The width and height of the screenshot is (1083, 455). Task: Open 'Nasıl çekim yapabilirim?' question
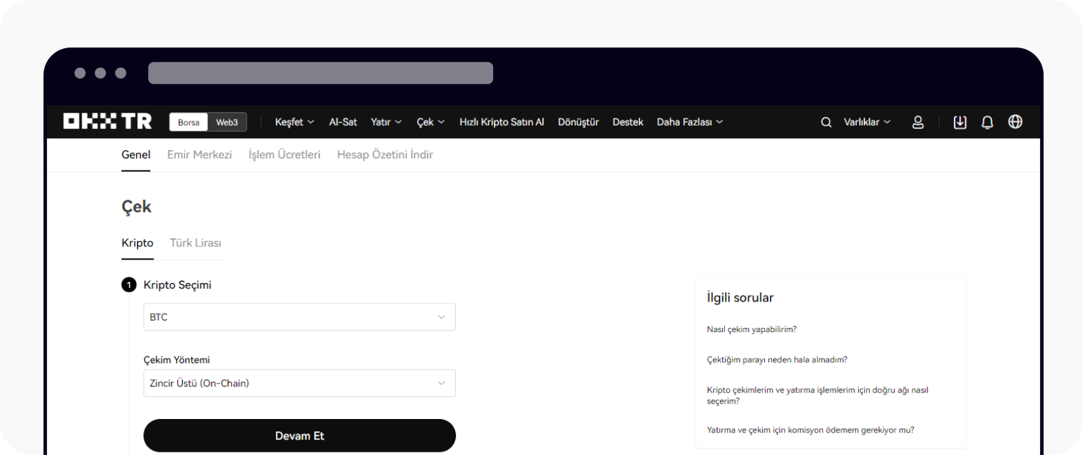[x=751, y=329]
